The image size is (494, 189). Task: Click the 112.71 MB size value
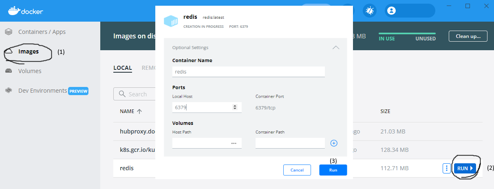tap(394, 168)
